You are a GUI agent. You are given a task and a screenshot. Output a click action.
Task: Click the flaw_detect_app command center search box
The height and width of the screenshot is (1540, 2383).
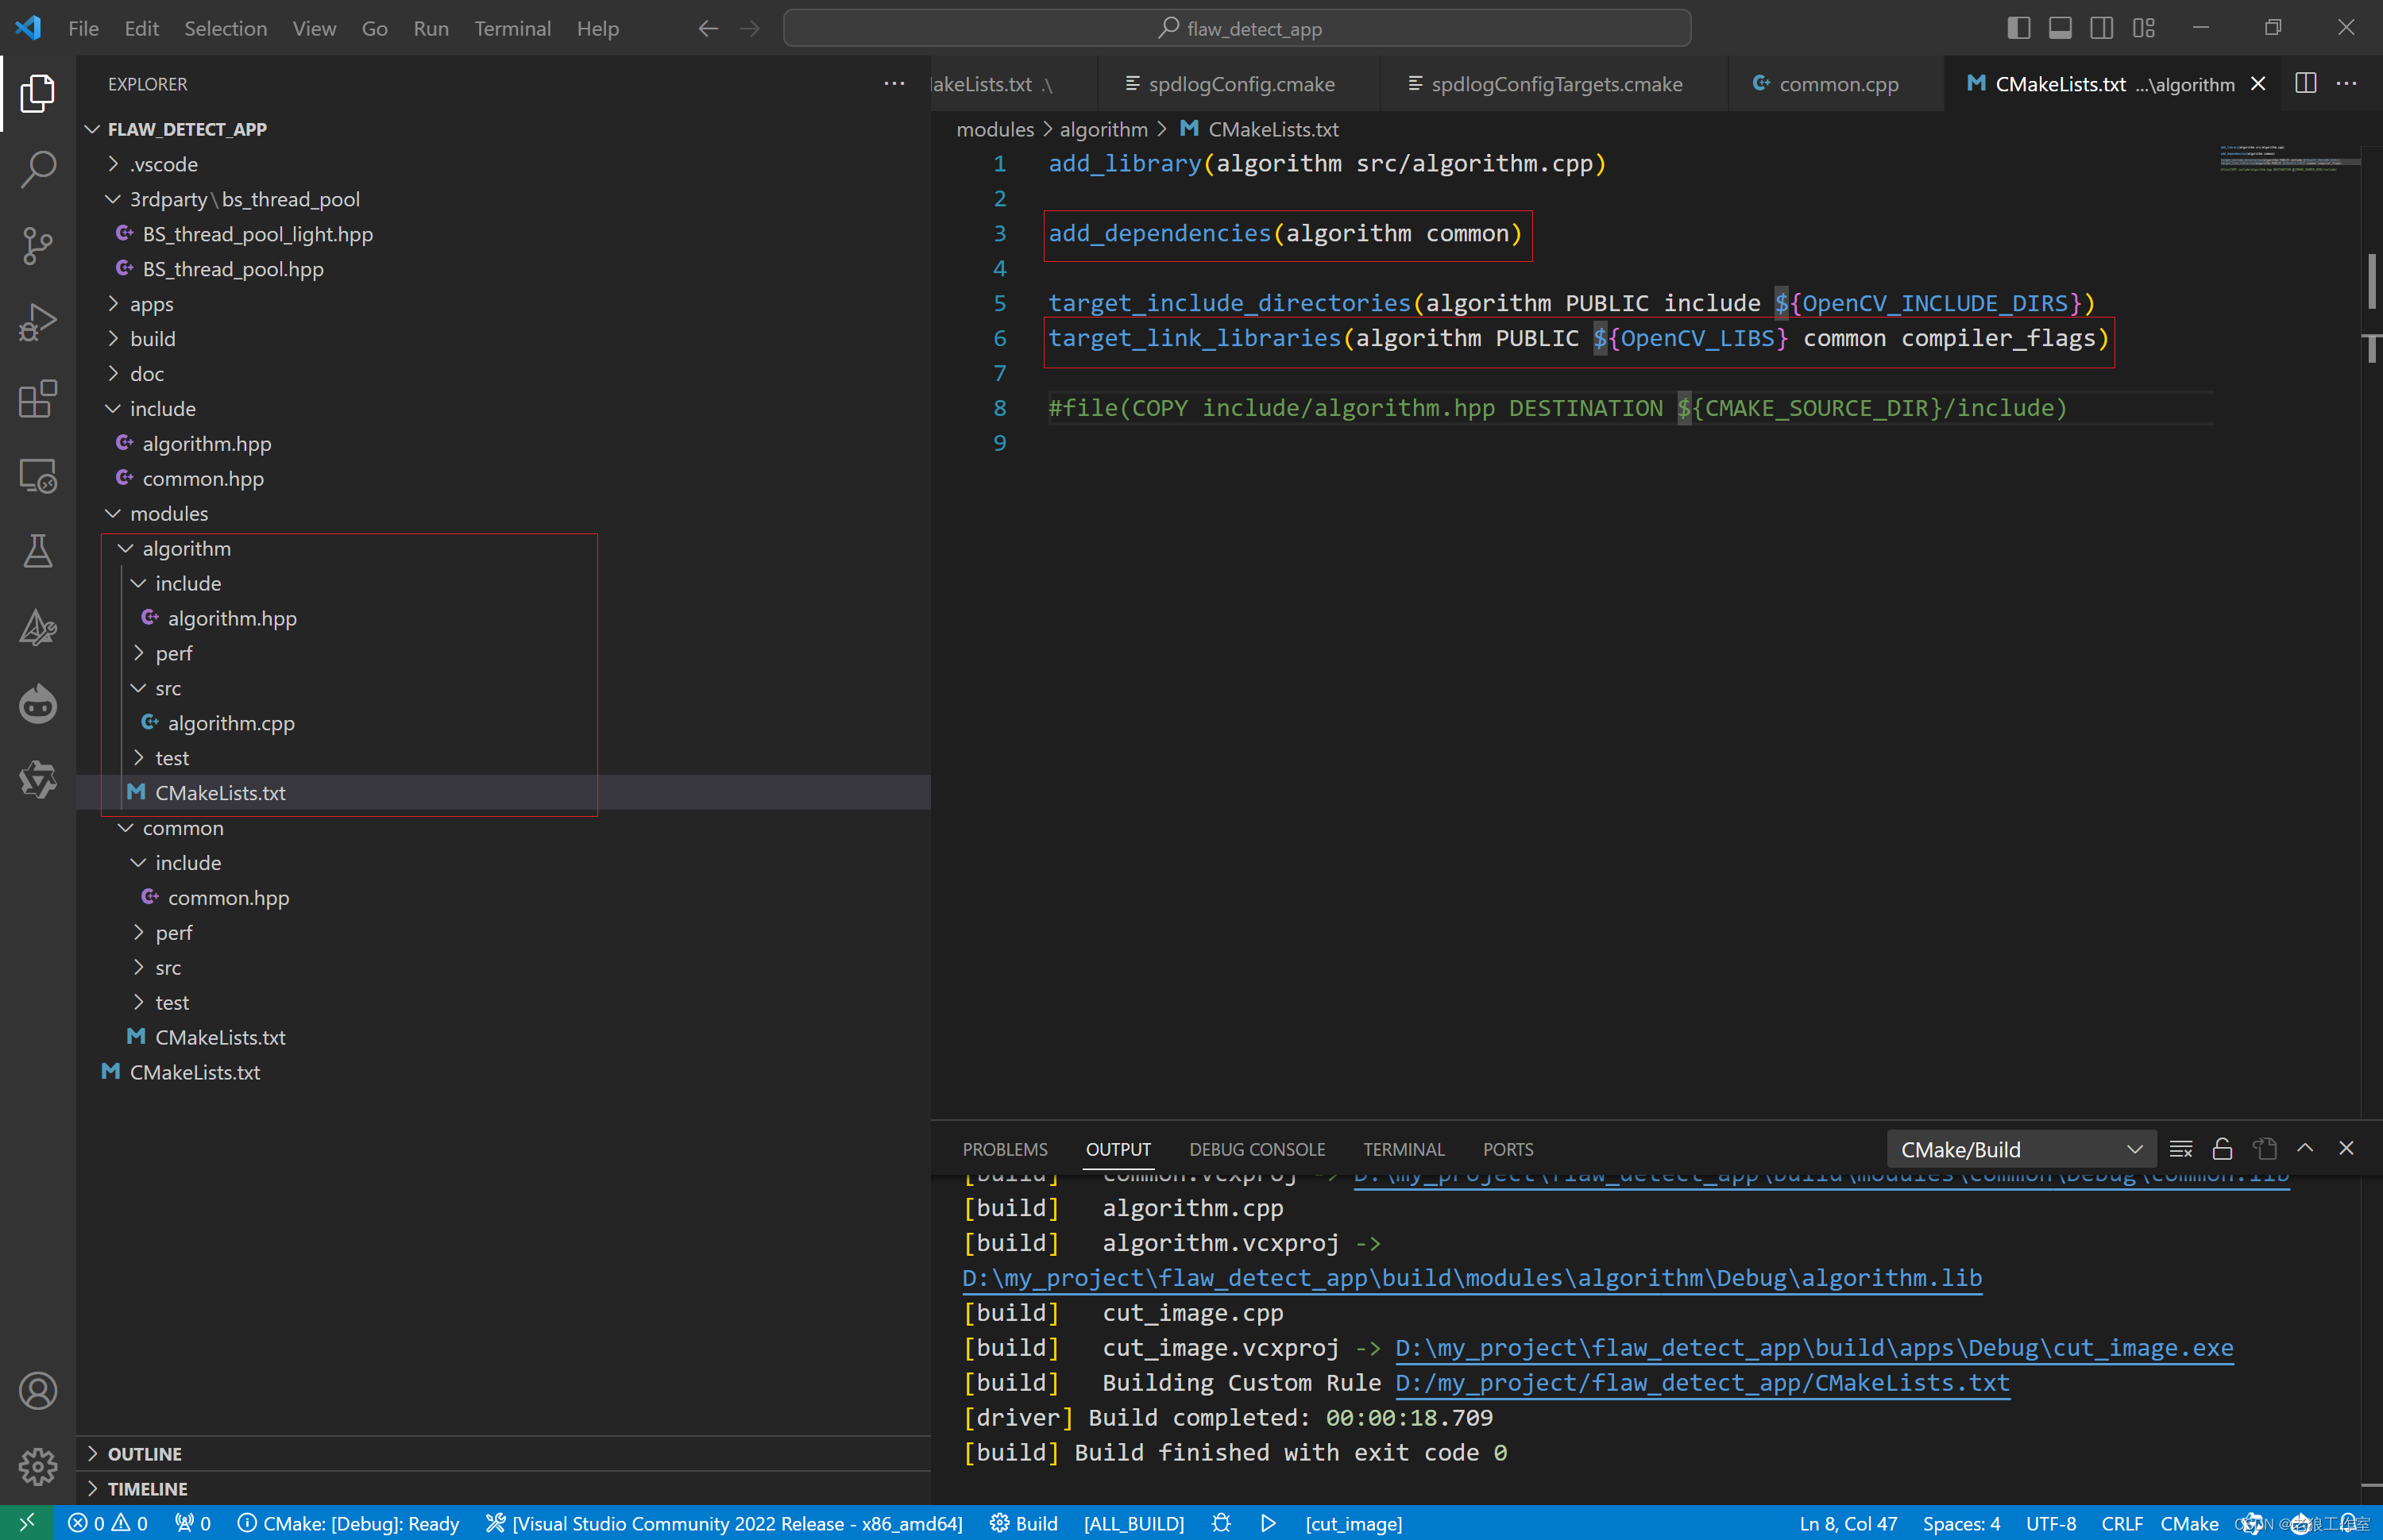(x=1237, y=28)
